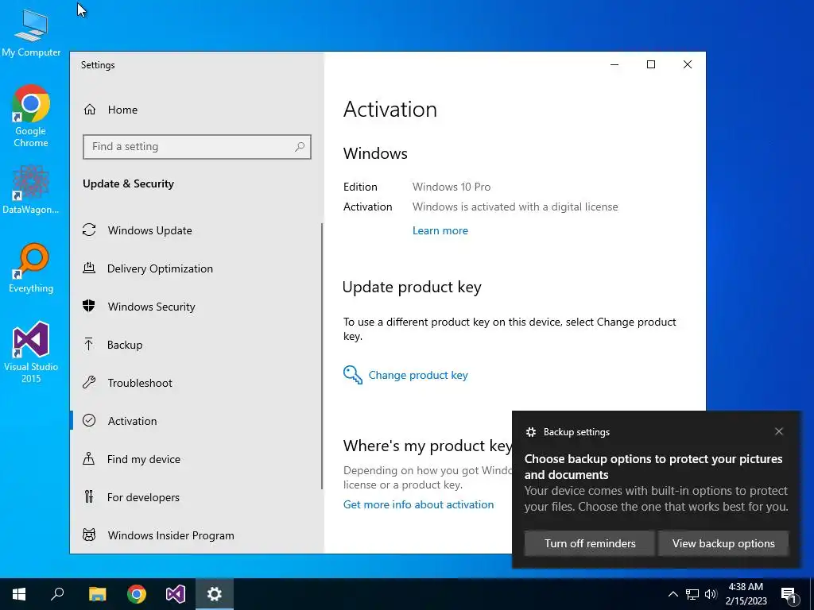Open the taskbar clock showing 4:38 AM
Screen dimensions: 814x610
tap(746, 594)
